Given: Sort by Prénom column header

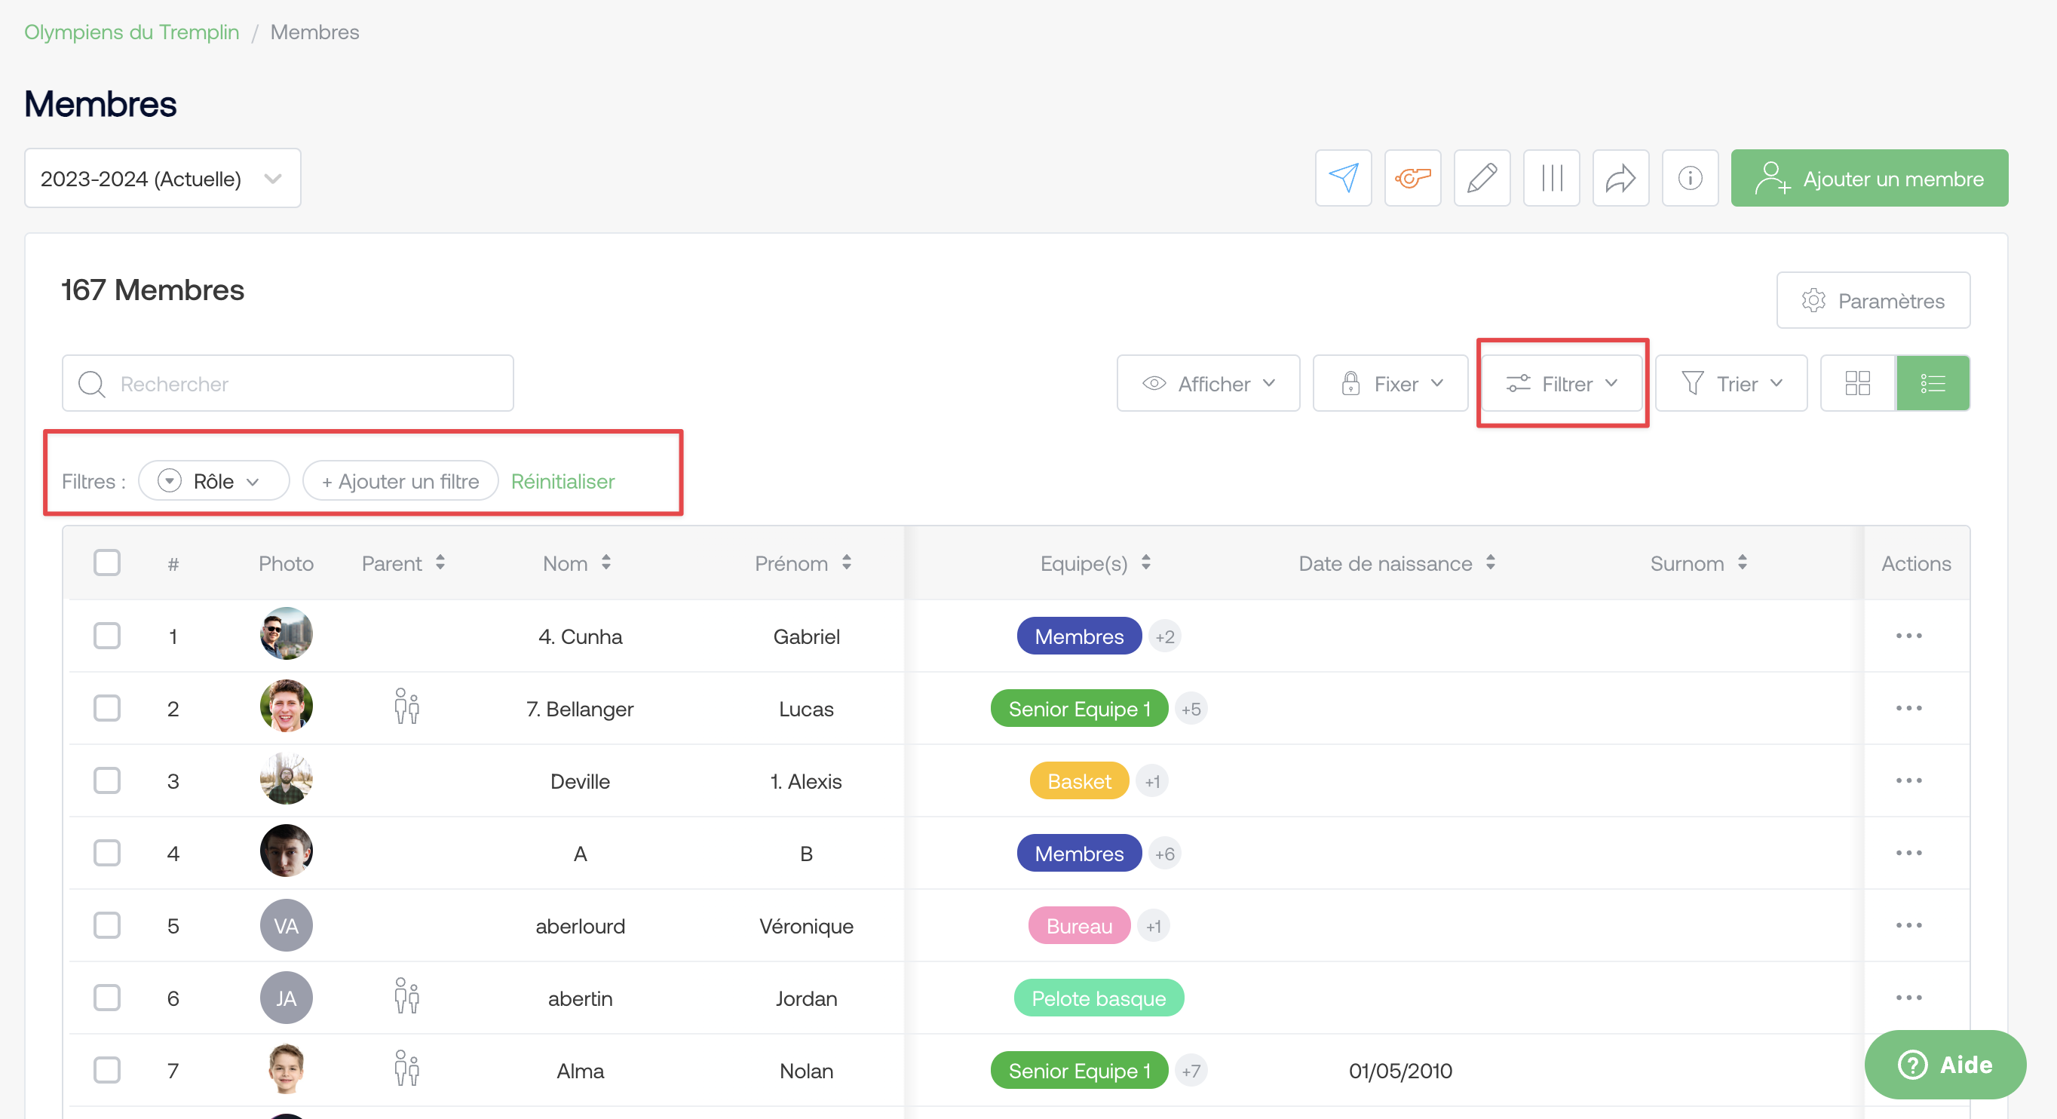Looking at the screenshot, I should [x=803, y=563].
